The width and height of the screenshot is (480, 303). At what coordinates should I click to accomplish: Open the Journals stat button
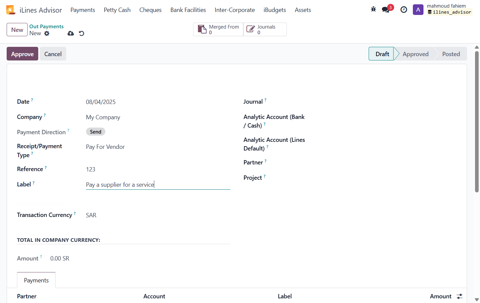pos(265,29)
